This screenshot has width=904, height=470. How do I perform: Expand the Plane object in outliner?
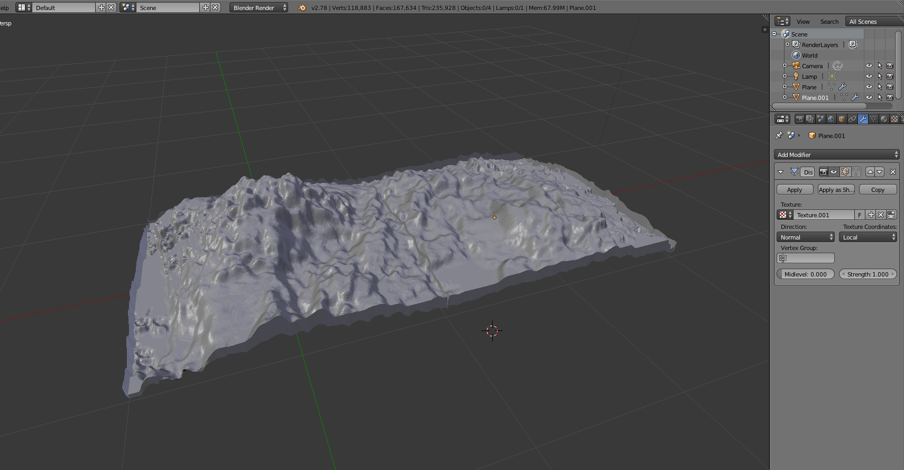click(785, 87)
